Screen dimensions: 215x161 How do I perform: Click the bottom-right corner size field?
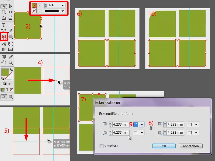coord(175,133)
